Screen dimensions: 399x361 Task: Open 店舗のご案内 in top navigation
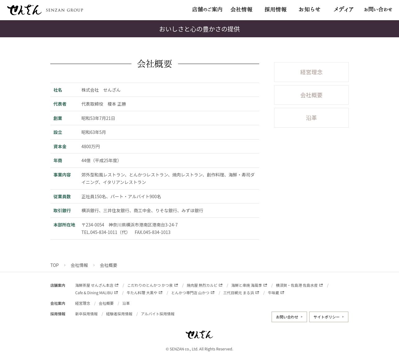click(x=207, y=10)
